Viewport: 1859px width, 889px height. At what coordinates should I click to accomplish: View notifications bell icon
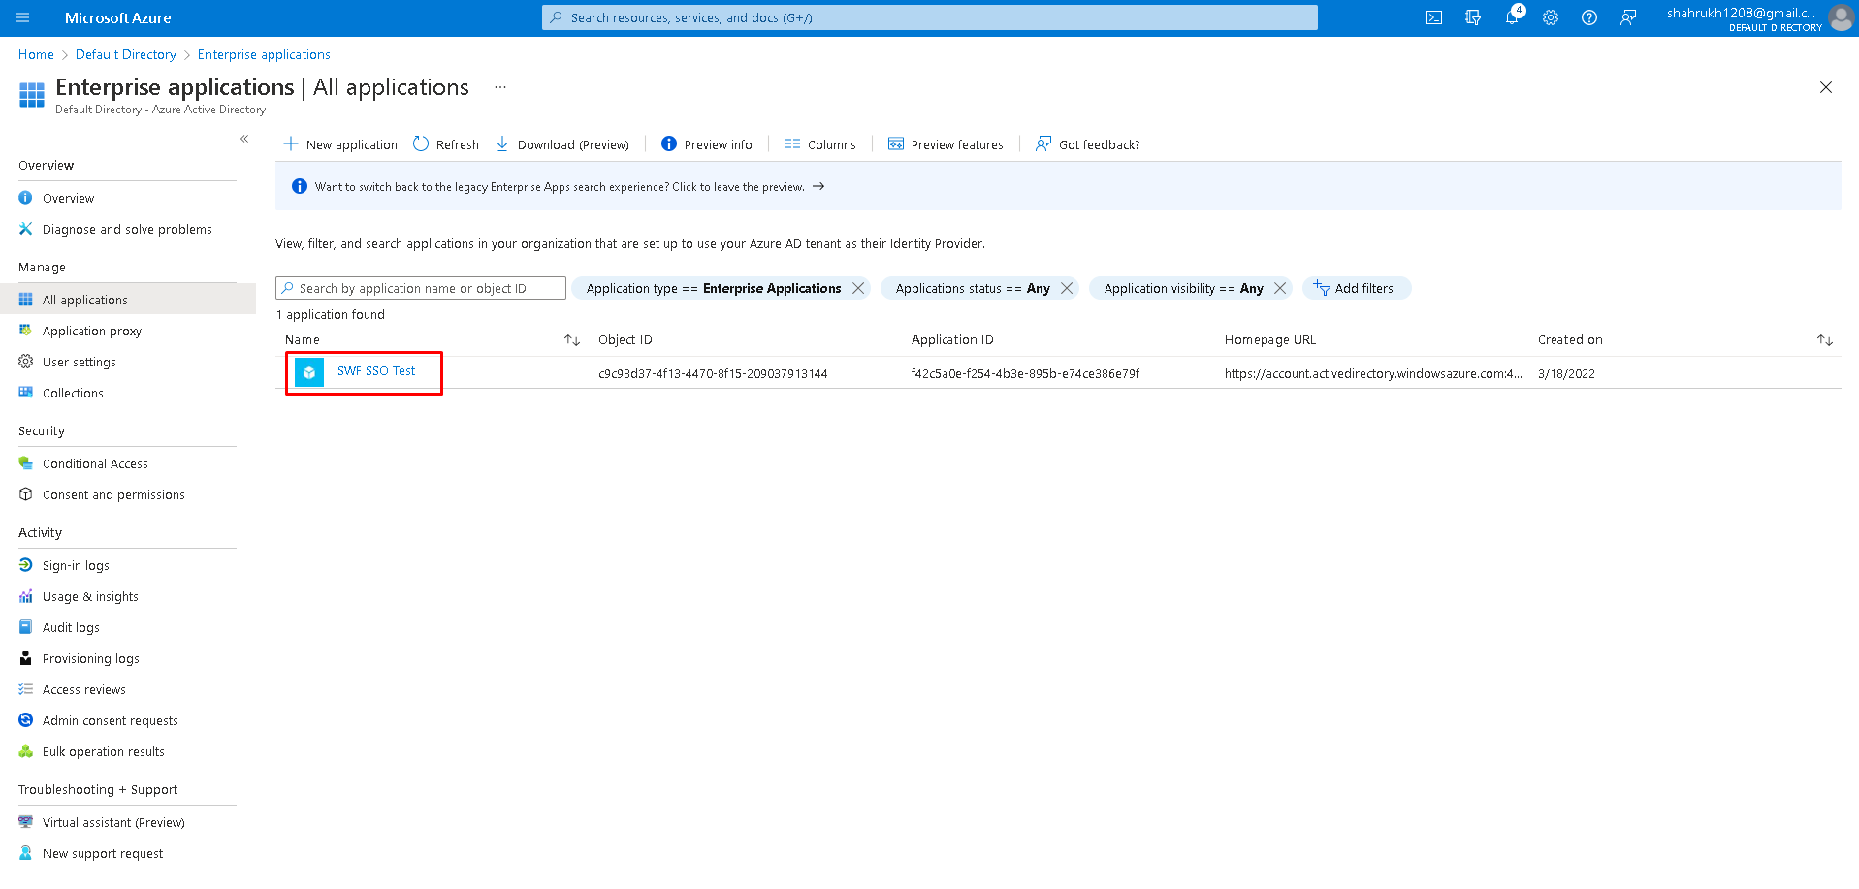coord(1512,17)
